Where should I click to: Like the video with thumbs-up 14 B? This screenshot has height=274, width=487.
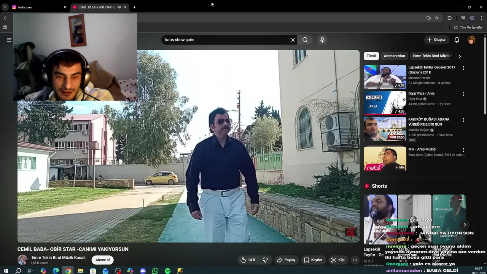[248, 260]
